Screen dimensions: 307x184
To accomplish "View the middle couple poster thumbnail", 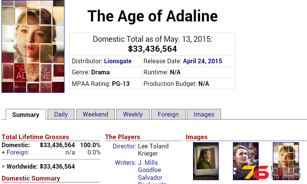I will (x=246, y=161).
